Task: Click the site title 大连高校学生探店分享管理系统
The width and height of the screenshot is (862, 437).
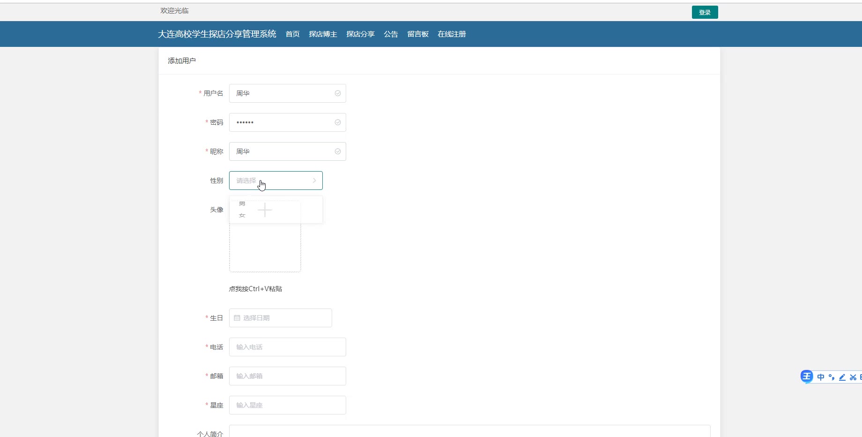Action: point(217,34)
